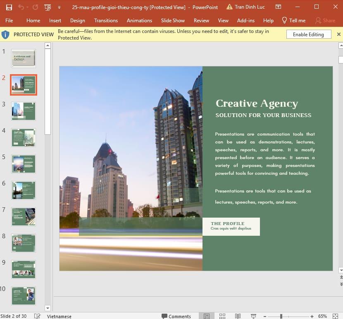343x319 pixels.
Task: Toggle the spelling check indicator in status bar
Action: pos(36,316)
